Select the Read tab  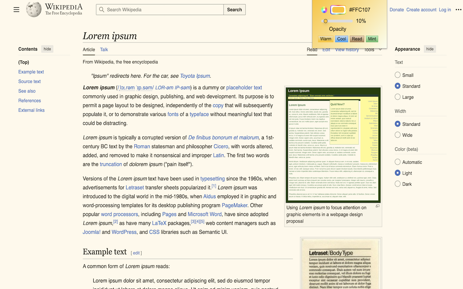[x=312, y=49]
